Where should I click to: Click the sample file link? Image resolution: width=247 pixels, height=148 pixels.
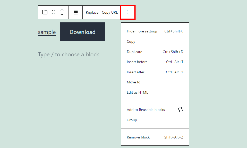[47, 32]
